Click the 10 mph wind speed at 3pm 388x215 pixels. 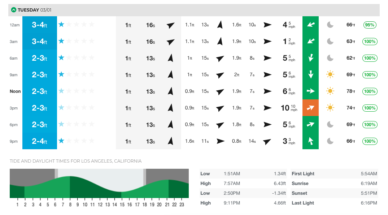coord(288,108)
